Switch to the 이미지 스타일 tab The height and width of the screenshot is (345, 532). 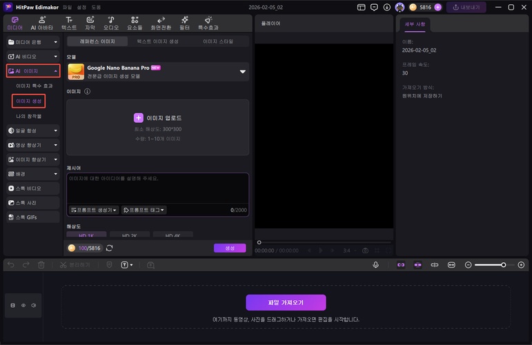pyautogui.click(x=218, y=41)
